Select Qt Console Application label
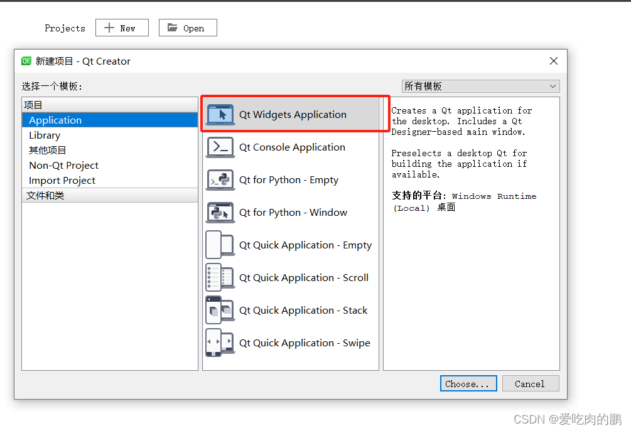 [292, 147]
